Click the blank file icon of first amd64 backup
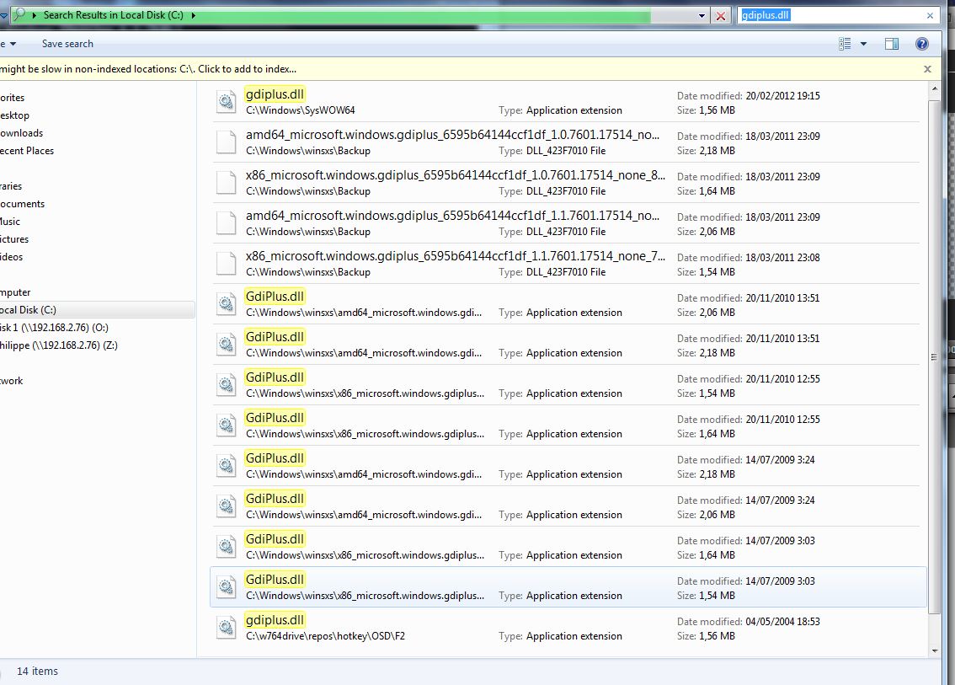Viewport: 955px width, 685px height. point(226,142)
